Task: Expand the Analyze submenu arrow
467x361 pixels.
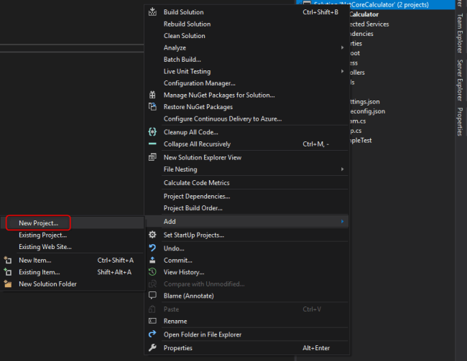Action: pyautogui.click(x=342, y=47)
